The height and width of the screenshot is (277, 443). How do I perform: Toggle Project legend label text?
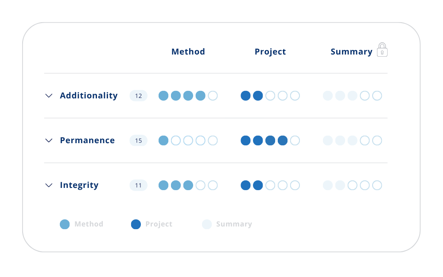pyautogui.click(x=159, y=224)
